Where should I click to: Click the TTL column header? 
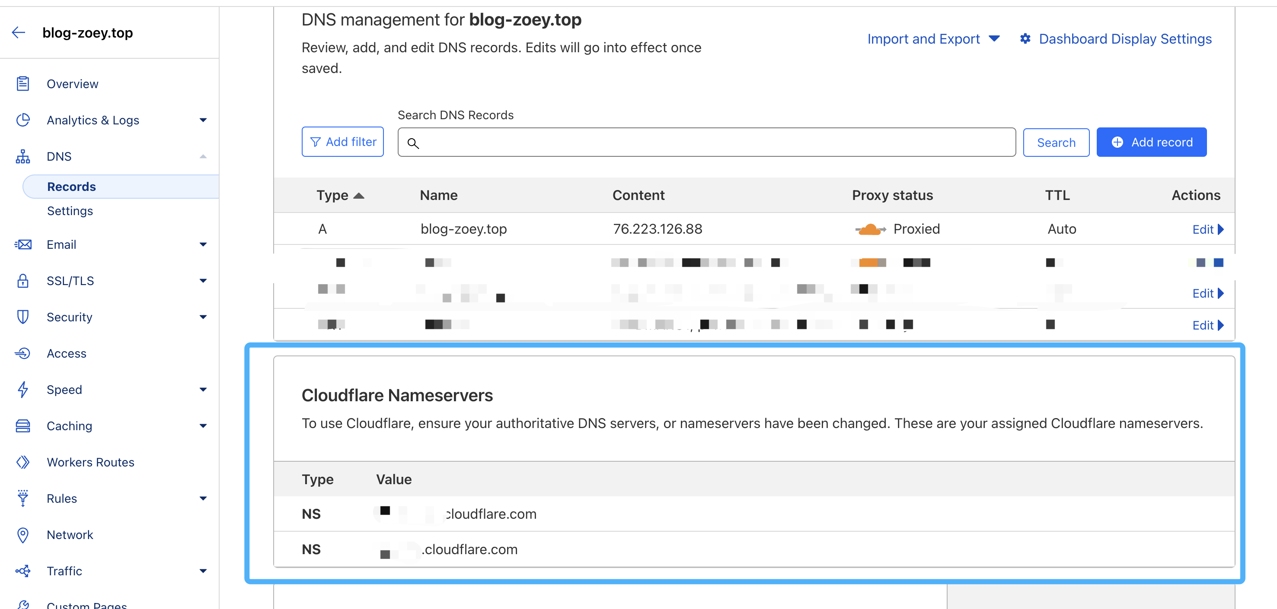coord(1057,195)
